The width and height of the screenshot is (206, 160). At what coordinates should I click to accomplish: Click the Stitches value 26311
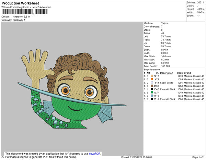click(201, 2)
